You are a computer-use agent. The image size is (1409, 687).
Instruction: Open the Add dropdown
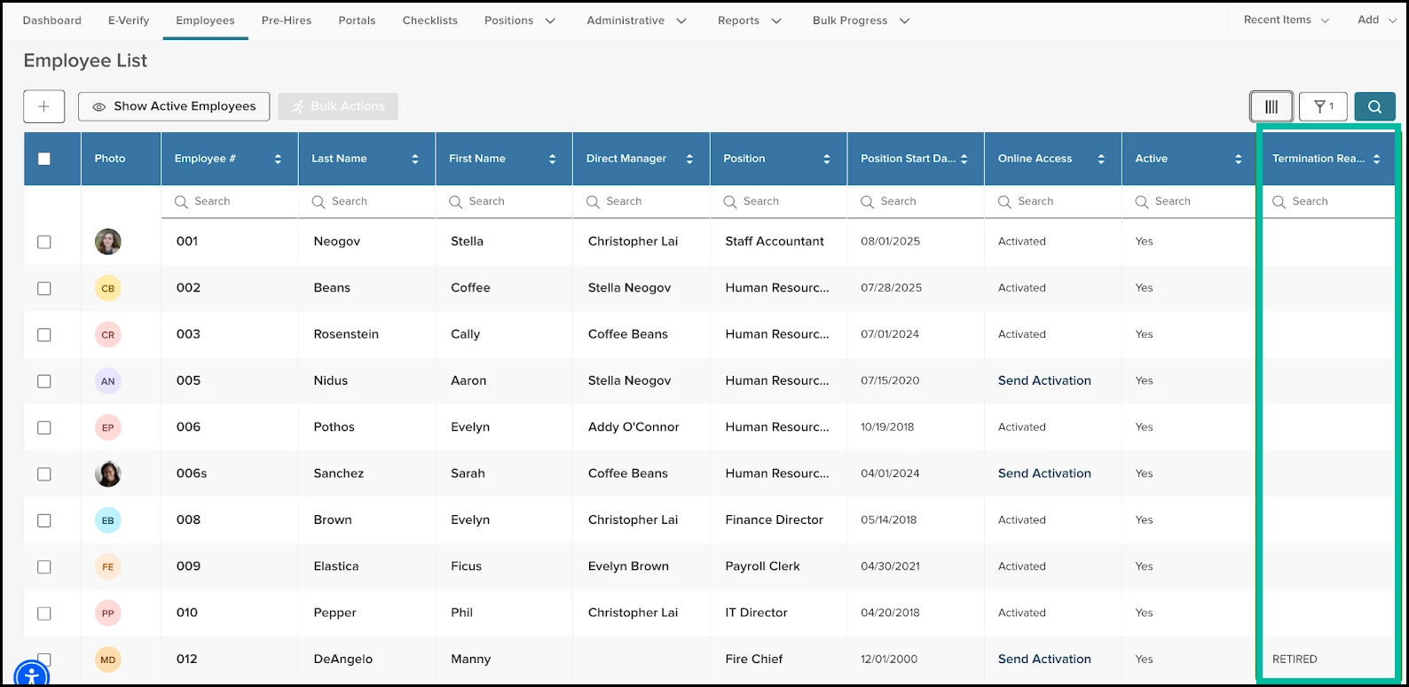[1377, 20]
